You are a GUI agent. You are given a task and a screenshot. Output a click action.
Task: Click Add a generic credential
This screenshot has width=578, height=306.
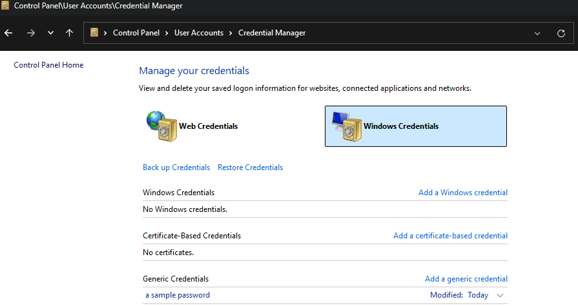(x=466, y=279)
